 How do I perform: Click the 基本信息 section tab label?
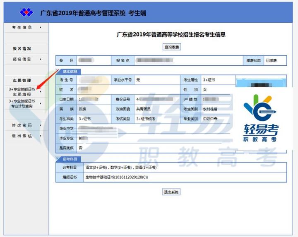point(70,72)
